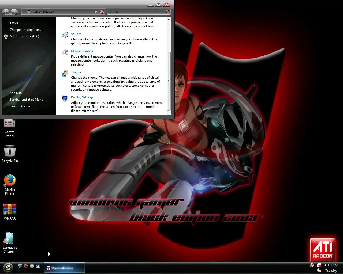343x274 pixels.
Task: Click the Back arrow in Personalization window
Action: pyautogui.click(x=6, y=12)
